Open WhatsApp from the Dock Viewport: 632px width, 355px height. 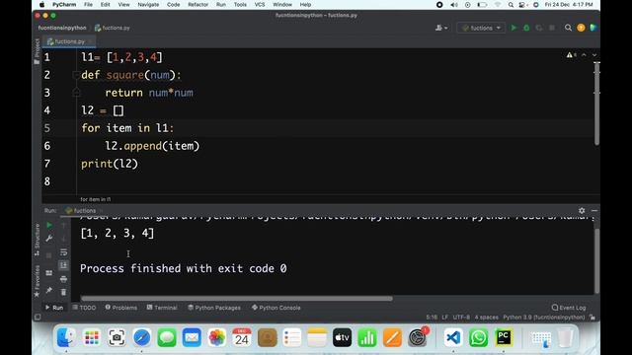[478, 337]
